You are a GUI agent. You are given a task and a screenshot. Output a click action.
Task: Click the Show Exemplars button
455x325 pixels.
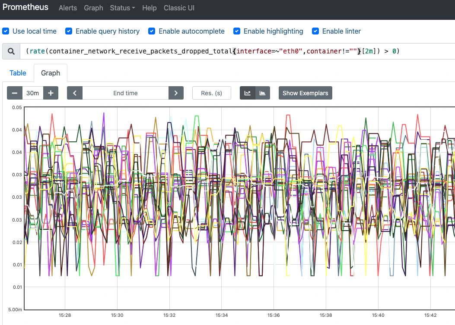pos(305,93)
